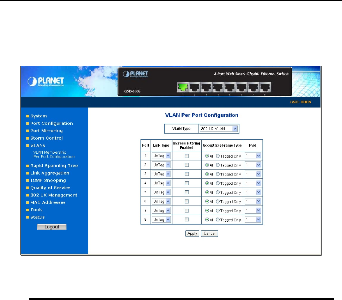Open the Port Mirroring menu item
Viewport: 342px width, 300px height.
[x=47, y=130]
